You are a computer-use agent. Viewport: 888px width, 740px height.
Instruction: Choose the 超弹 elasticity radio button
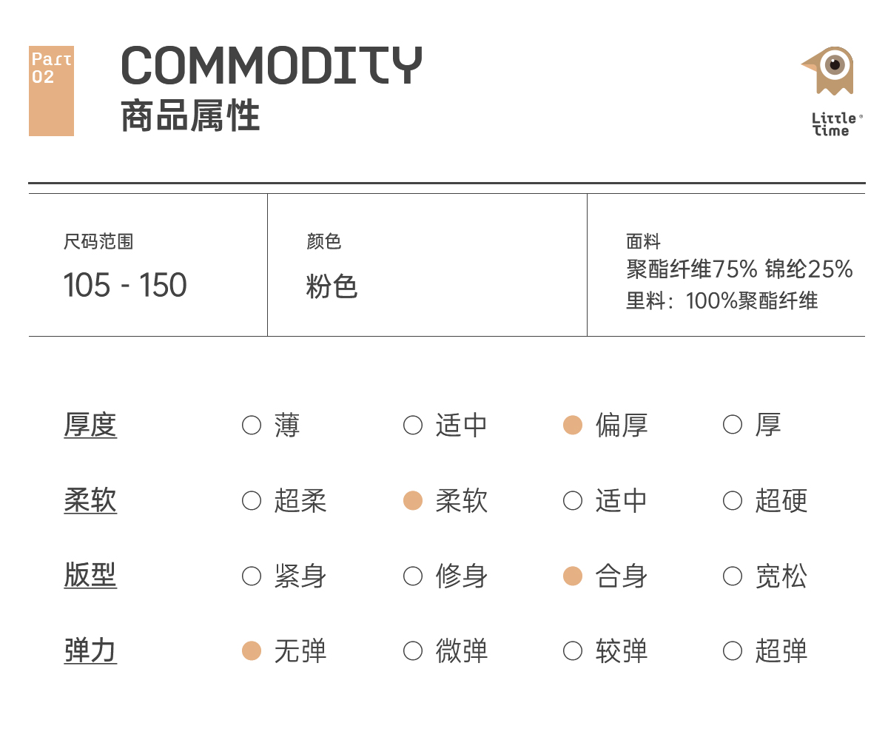click(733, 651)
